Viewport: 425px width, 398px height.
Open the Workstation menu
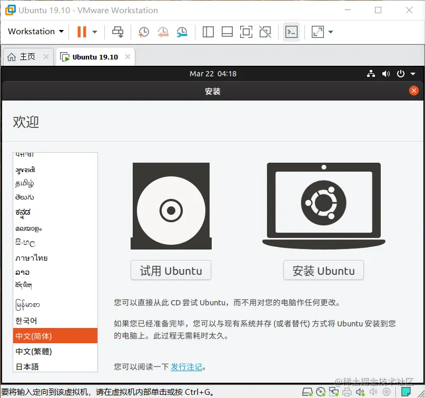[35, 32]
